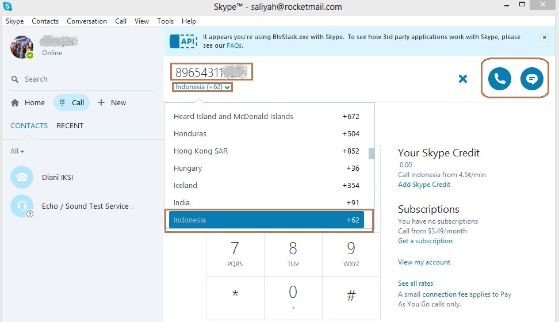Screen dimensions: 559x322
Task: Select Echo / Sound Test Service avatar
Action: (x=22, y=206)
